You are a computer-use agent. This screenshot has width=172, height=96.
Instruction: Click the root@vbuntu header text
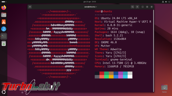(103, 11)
